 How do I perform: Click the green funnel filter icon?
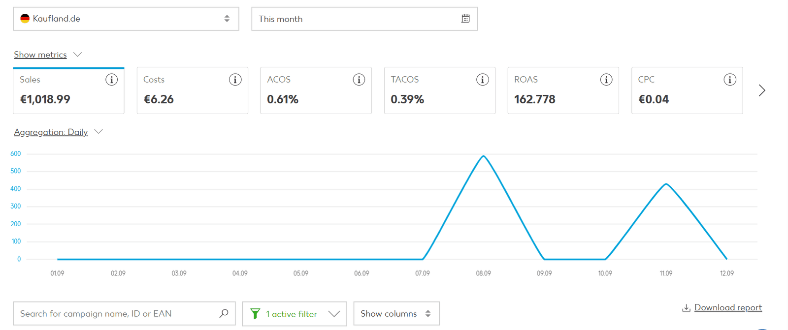(255, 314)
